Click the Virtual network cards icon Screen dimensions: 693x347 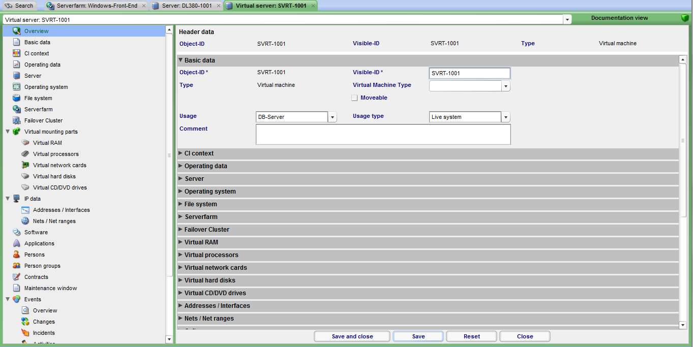pyautogui.click(x=25, y=165)
